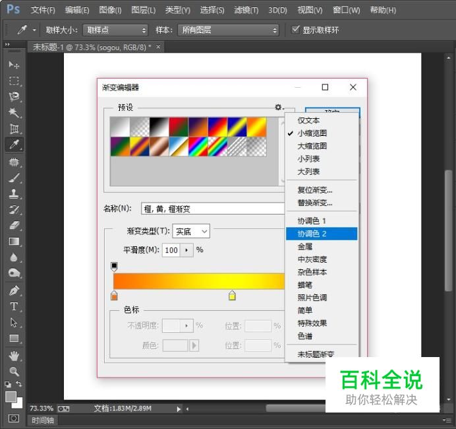
Task: Select the Gradient tool
Action: point(14,242)
